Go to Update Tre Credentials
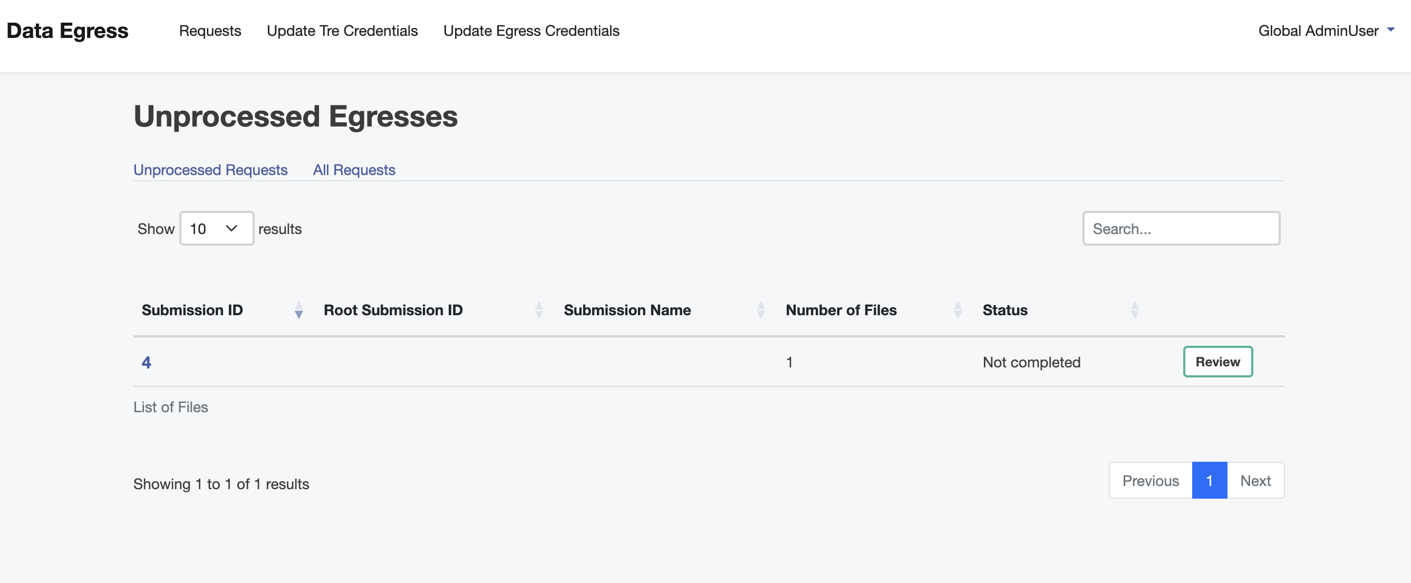1411x583 pixels. (x=342, y=31)
